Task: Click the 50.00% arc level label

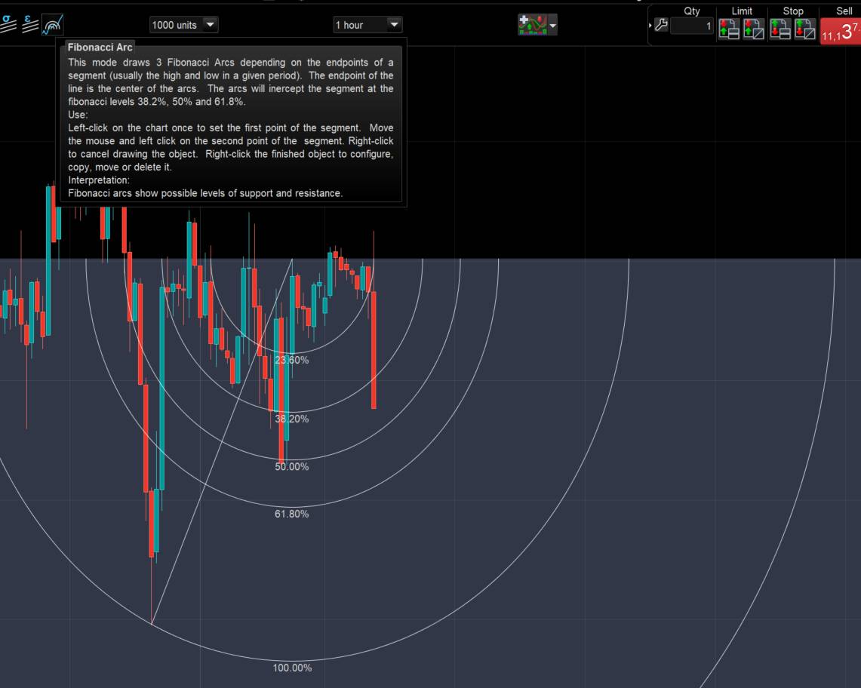Action: pyautogui.click(x=291, y=467)
